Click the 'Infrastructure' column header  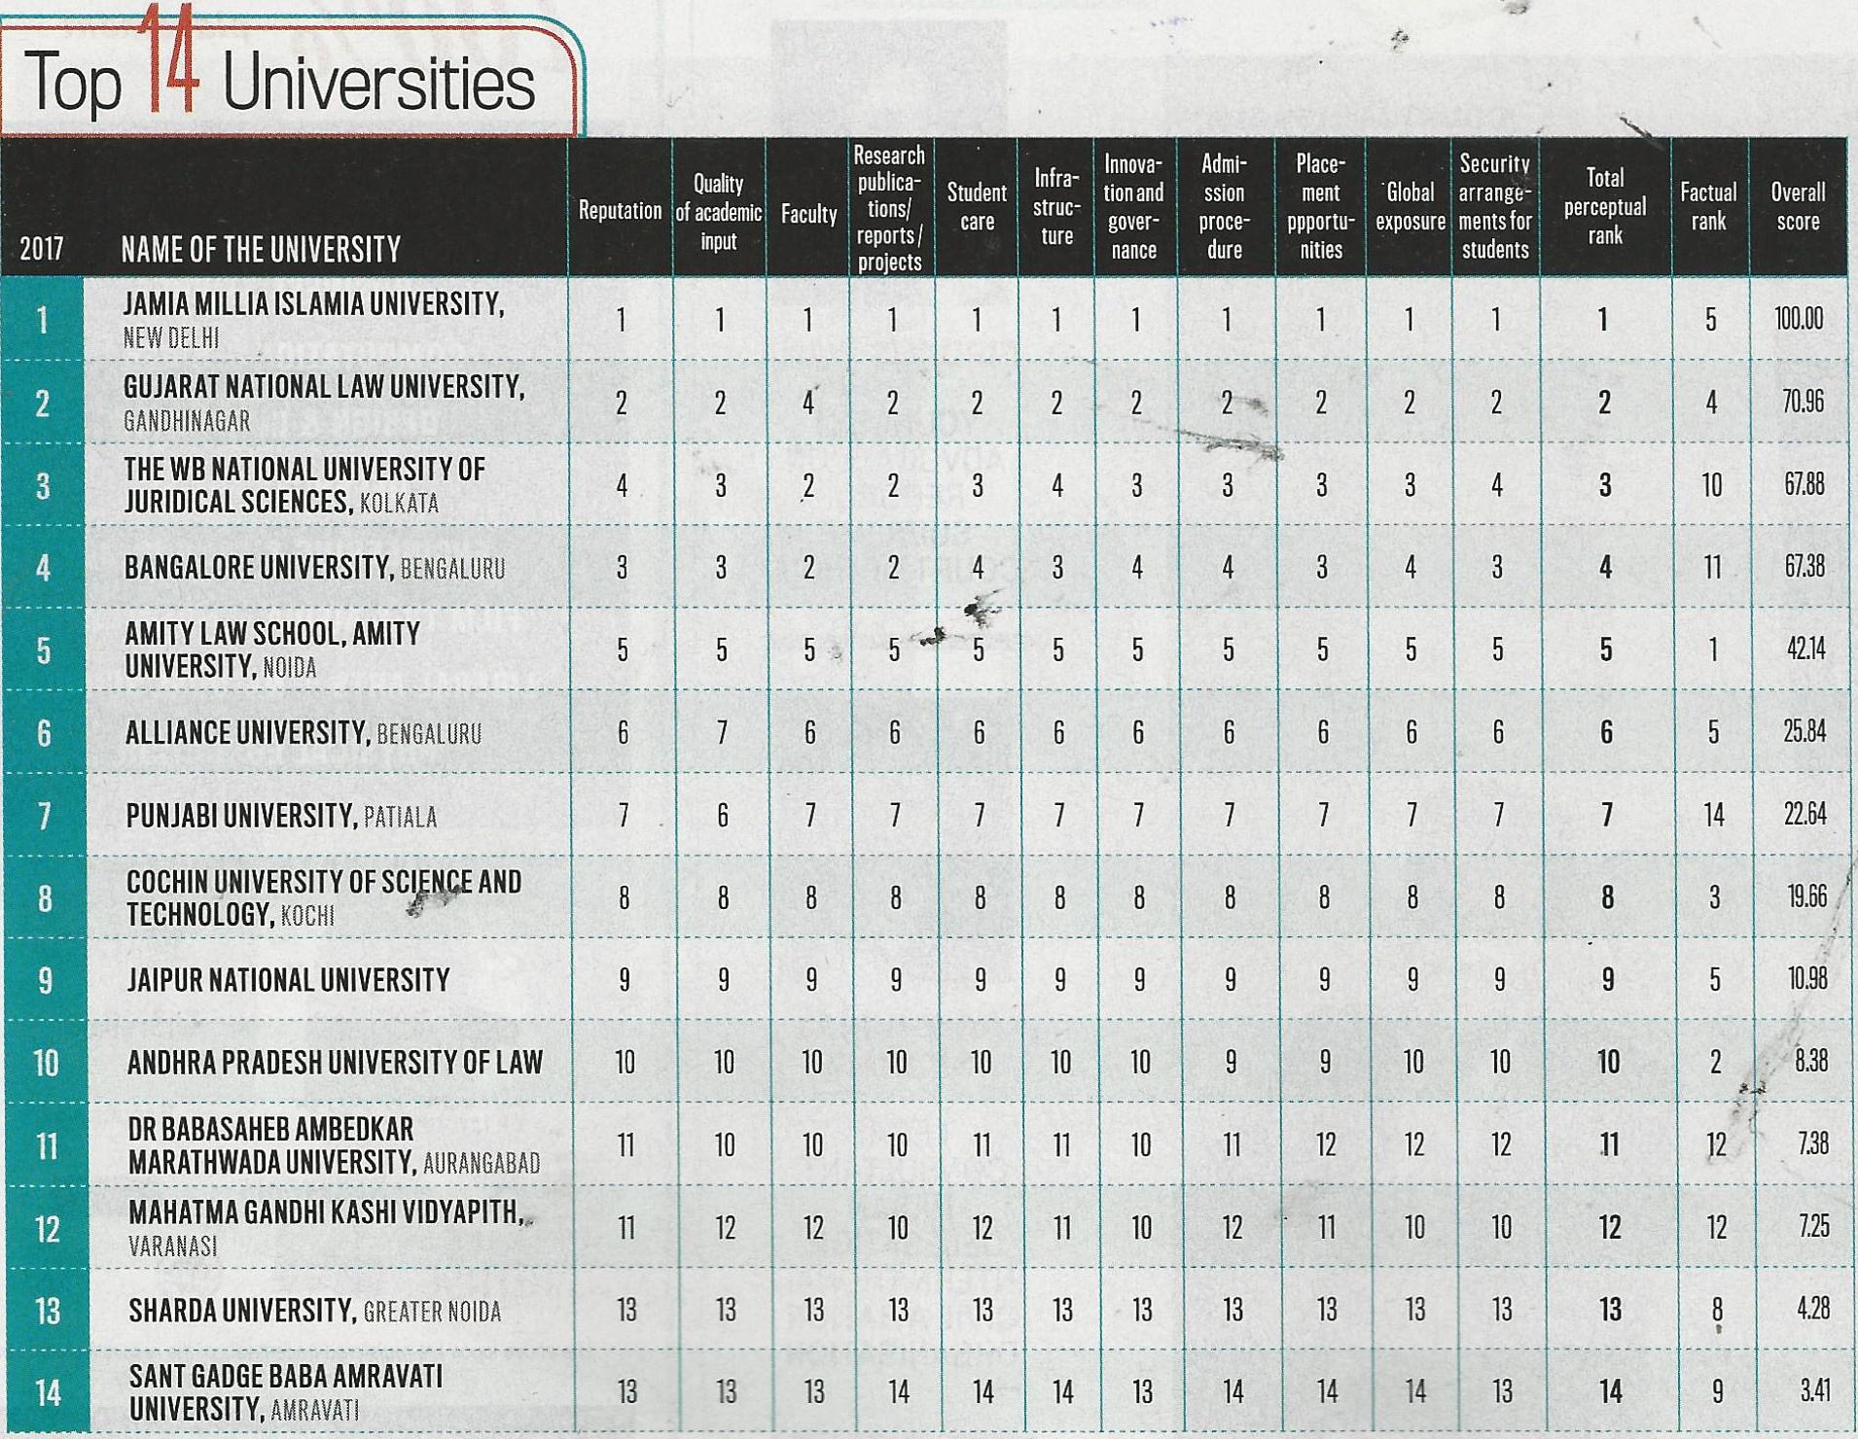[x=1056, y=207]
